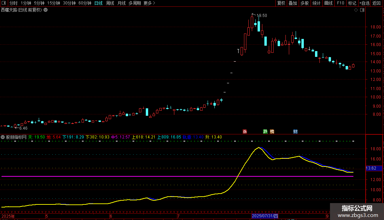This screenshot has width=384, height=220.
Task: Click the 复权 adjustment button
Action: [x=281, y=3]
